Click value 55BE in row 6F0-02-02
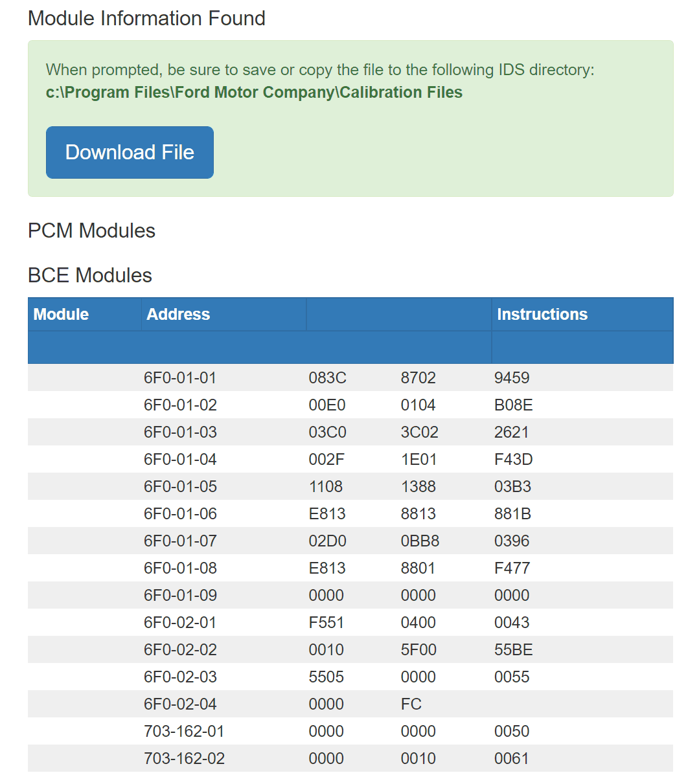Screen dimensions: 699x775 tap(514, 649)
